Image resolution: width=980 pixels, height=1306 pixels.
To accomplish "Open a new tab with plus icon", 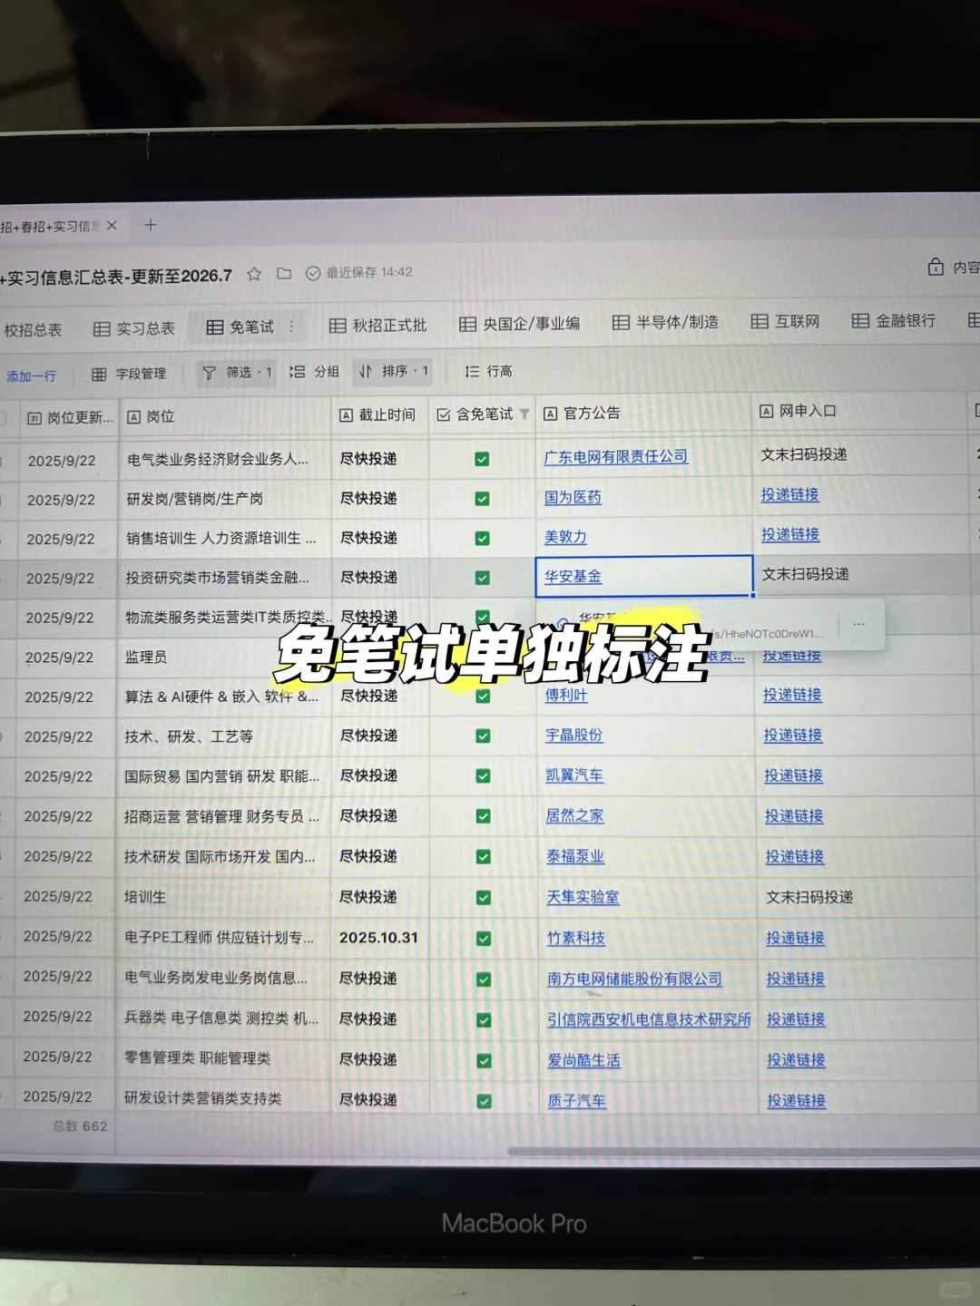I will 151,225.
